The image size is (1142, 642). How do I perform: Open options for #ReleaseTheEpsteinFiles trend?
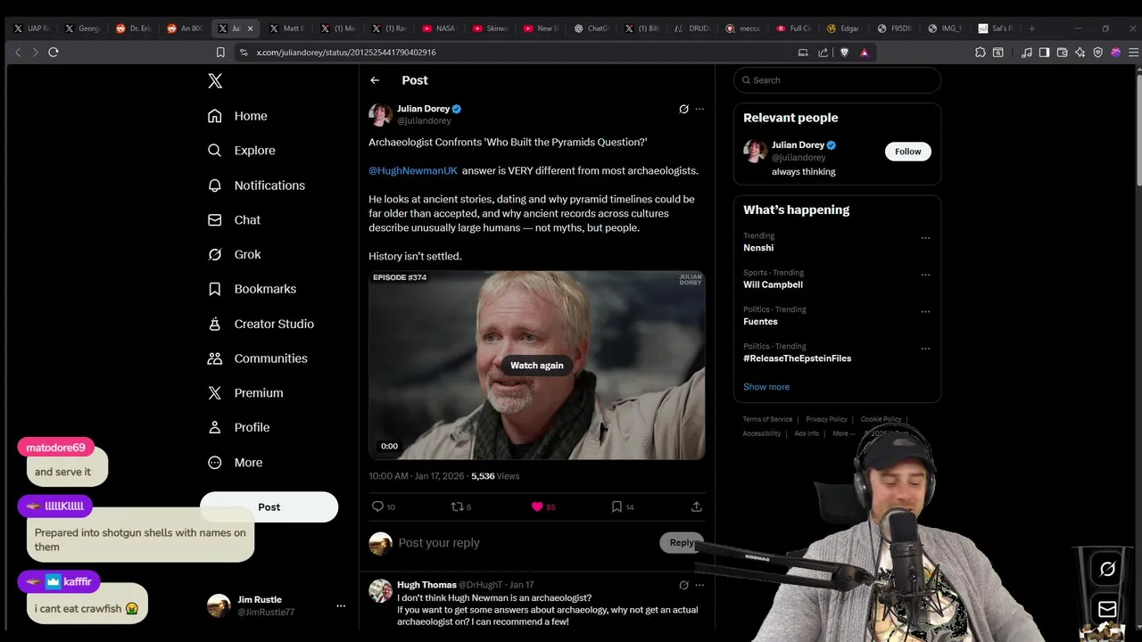925,349
